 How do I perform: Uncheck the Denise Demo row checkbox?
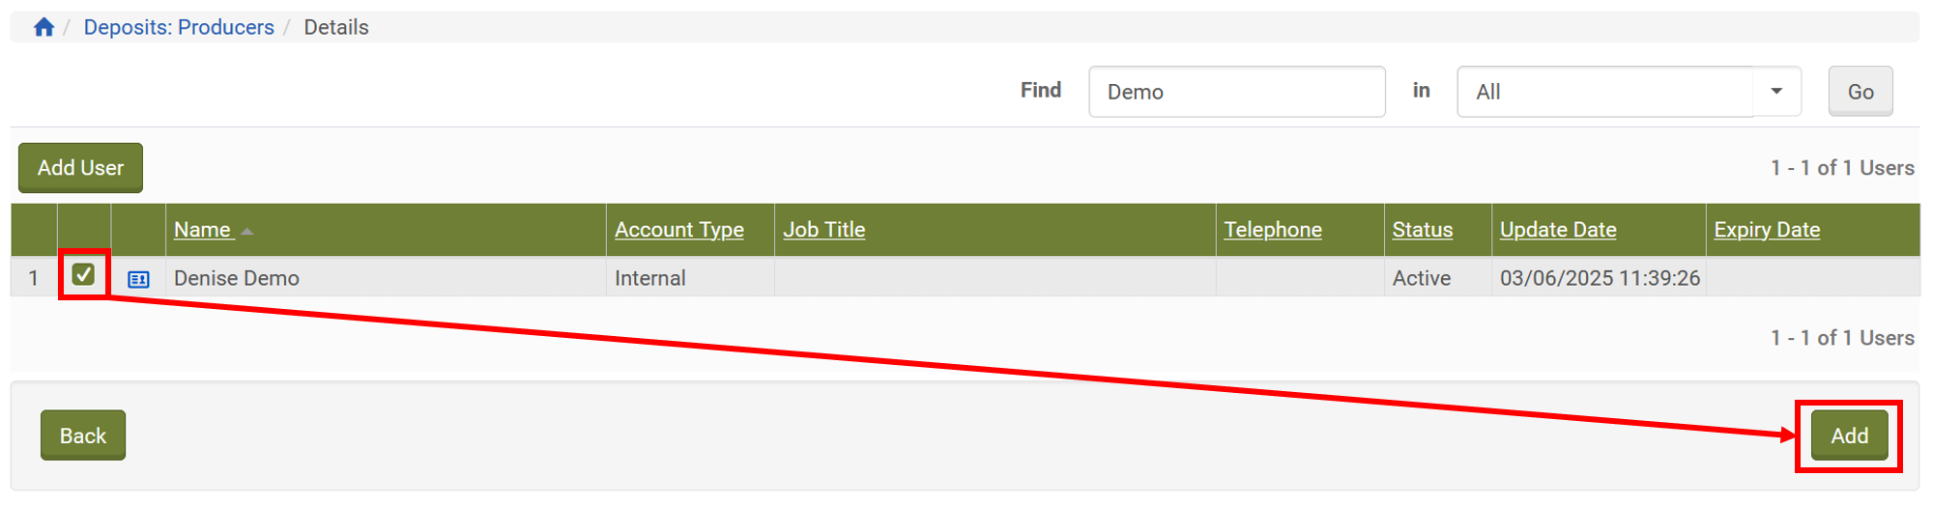(84, 275)
